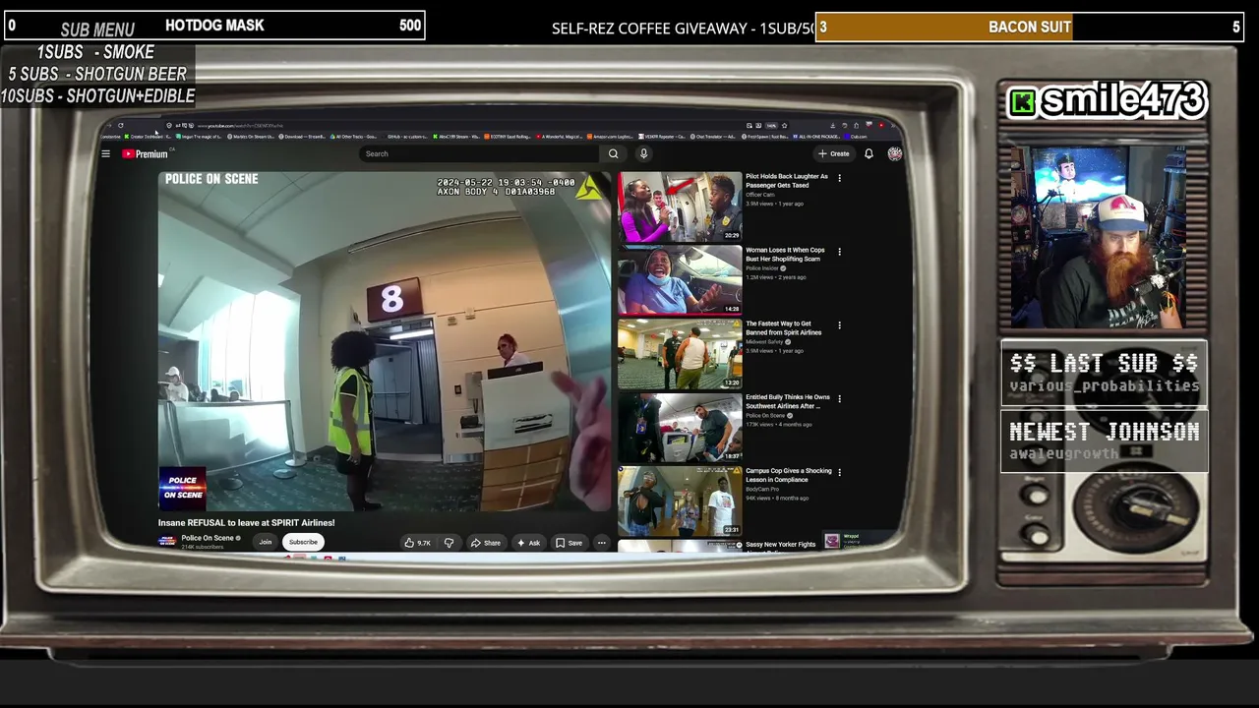Click last sub name 'various_probabilities'
The width and height of the screenshot is (1259, 708).
(1105, 386)
